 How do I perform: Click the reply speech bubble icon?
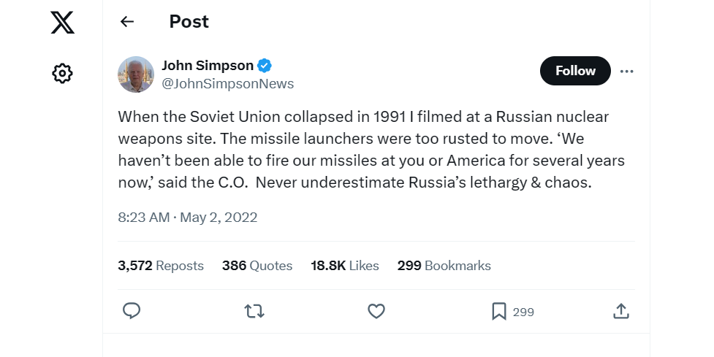point(132,312)
